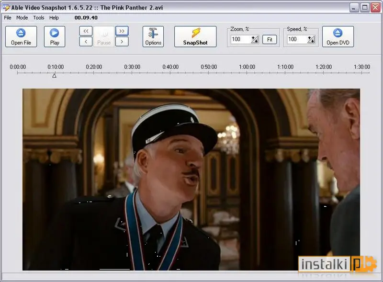This screenshot has width=383, height=282.
Task: Step forward one frame with single-right arrow
Action: [x=122, y=42]
